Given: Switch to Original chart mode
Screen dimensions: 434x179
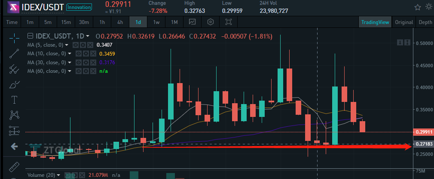Looking at the screenshot, I should click(x=404, y=22).
